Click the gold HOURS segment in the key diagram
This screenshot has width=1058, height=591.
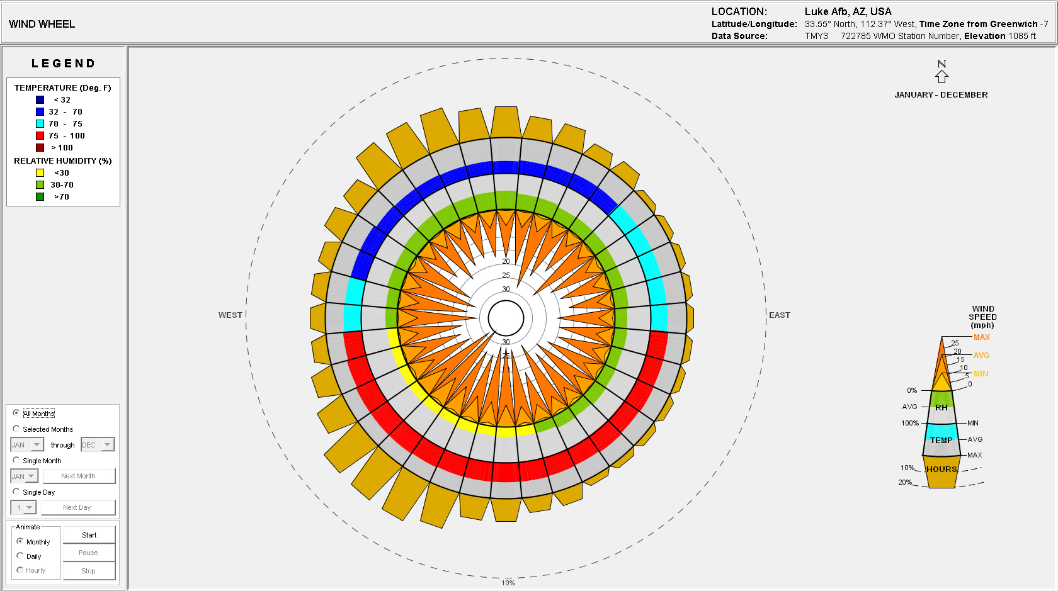tap(941, 473)
